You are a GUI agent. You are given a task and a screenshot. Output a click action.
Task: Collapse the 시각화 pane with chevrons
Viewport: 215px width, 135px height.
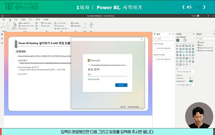click(x=193, y=34)
